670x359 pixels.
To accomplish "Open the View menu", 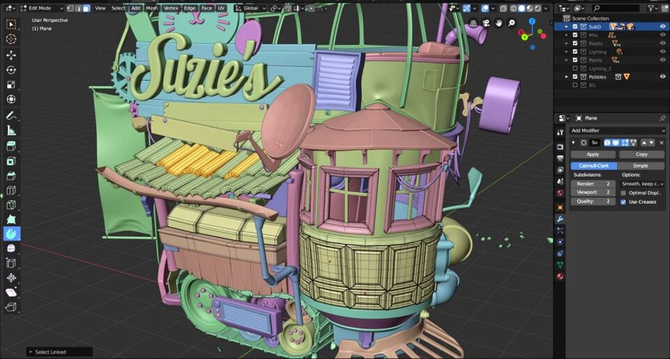I will point(100,8).
